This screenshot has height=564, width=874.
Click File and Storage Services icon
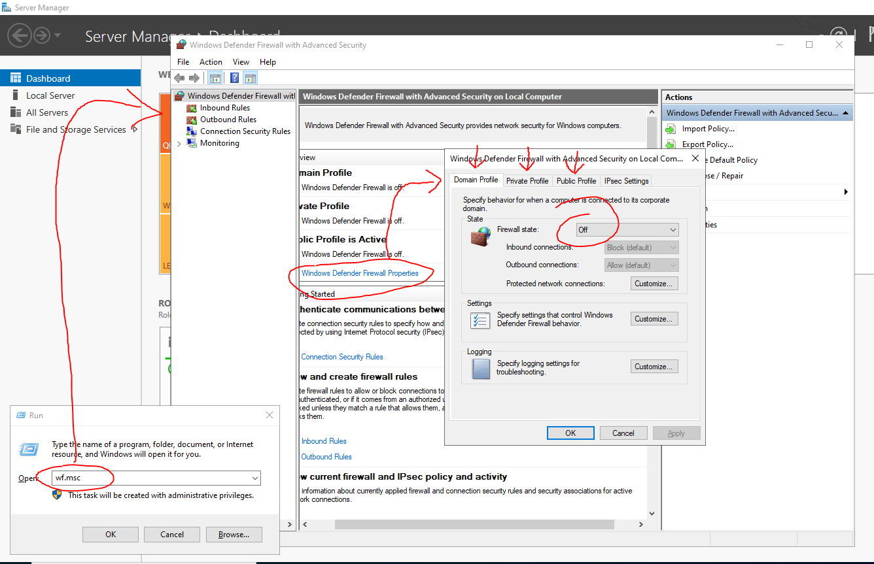tap(16, 129)
